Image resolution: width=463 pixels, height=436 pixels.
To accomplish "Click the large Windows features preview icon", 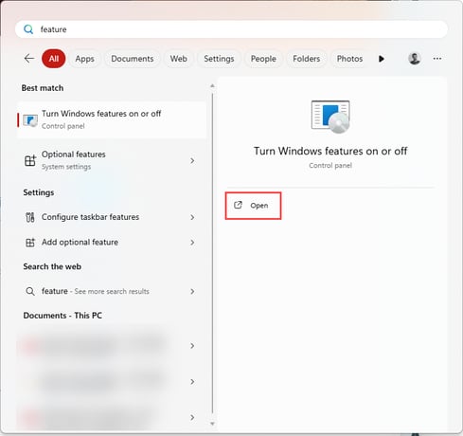I will pos(330,117).
